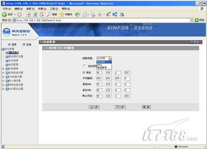Click the Messenger toolbar icon
Screen dimensions: 207x149
pyautogui.click(x=122, y=14)
